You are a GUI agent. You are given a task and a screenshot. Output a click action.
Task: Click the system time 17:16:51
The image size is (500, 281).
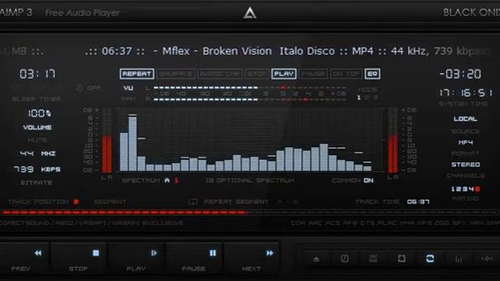(466, 93)
